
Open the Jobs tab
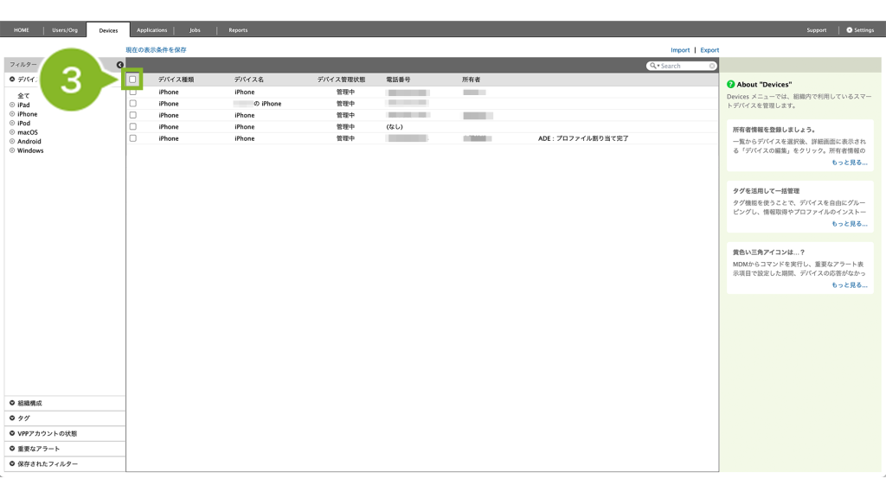195,30
